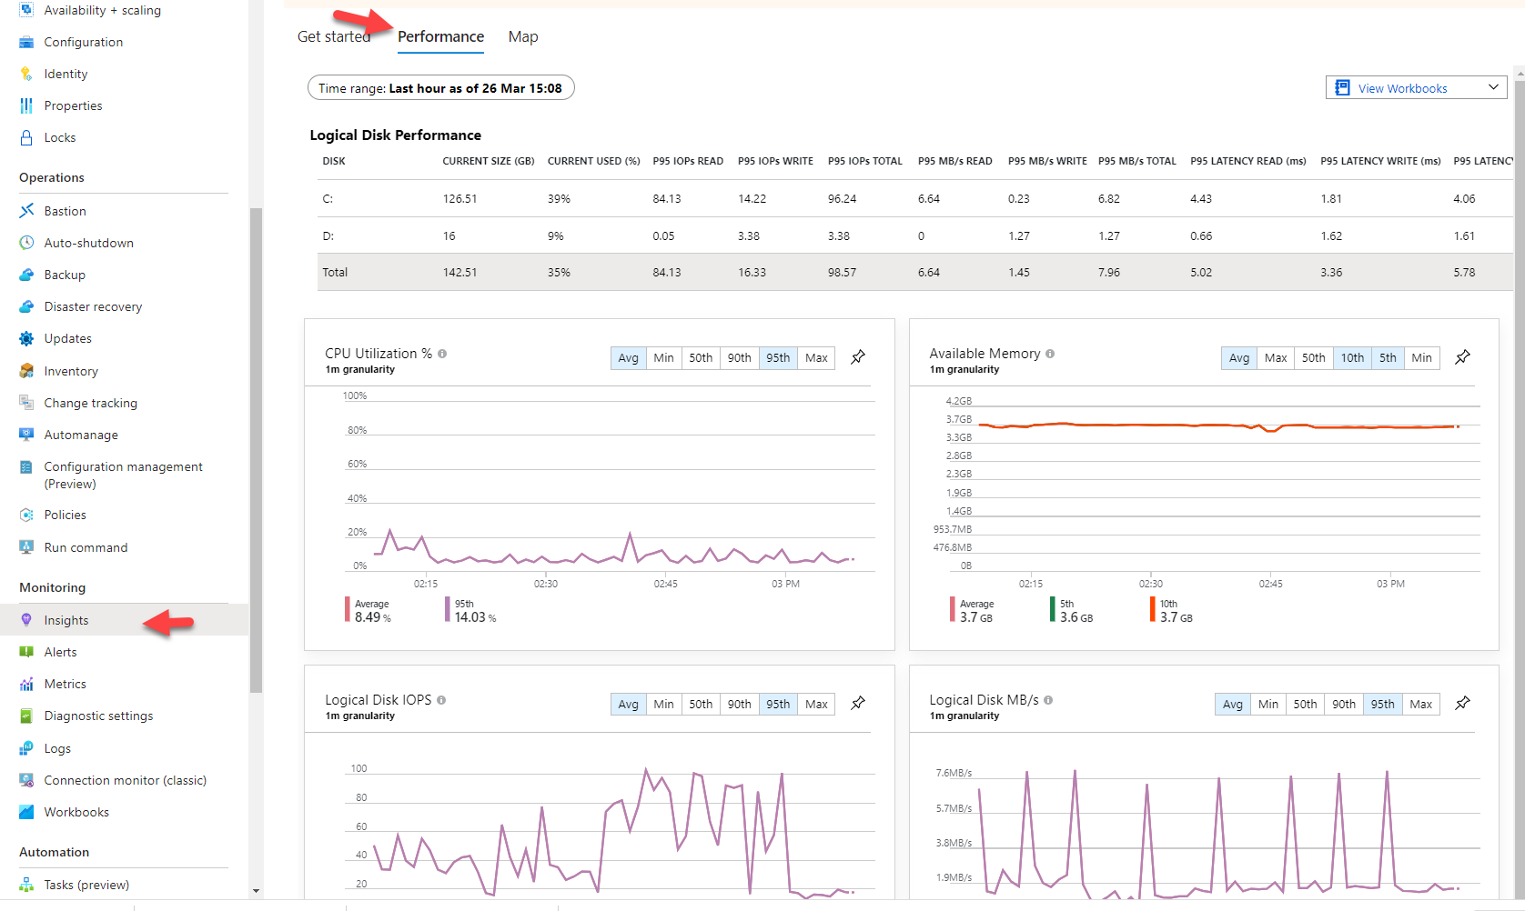Open the View Workbooks dropdown
The image size is (1525, 911).
pyautogui.click(x=1414, y=87)
